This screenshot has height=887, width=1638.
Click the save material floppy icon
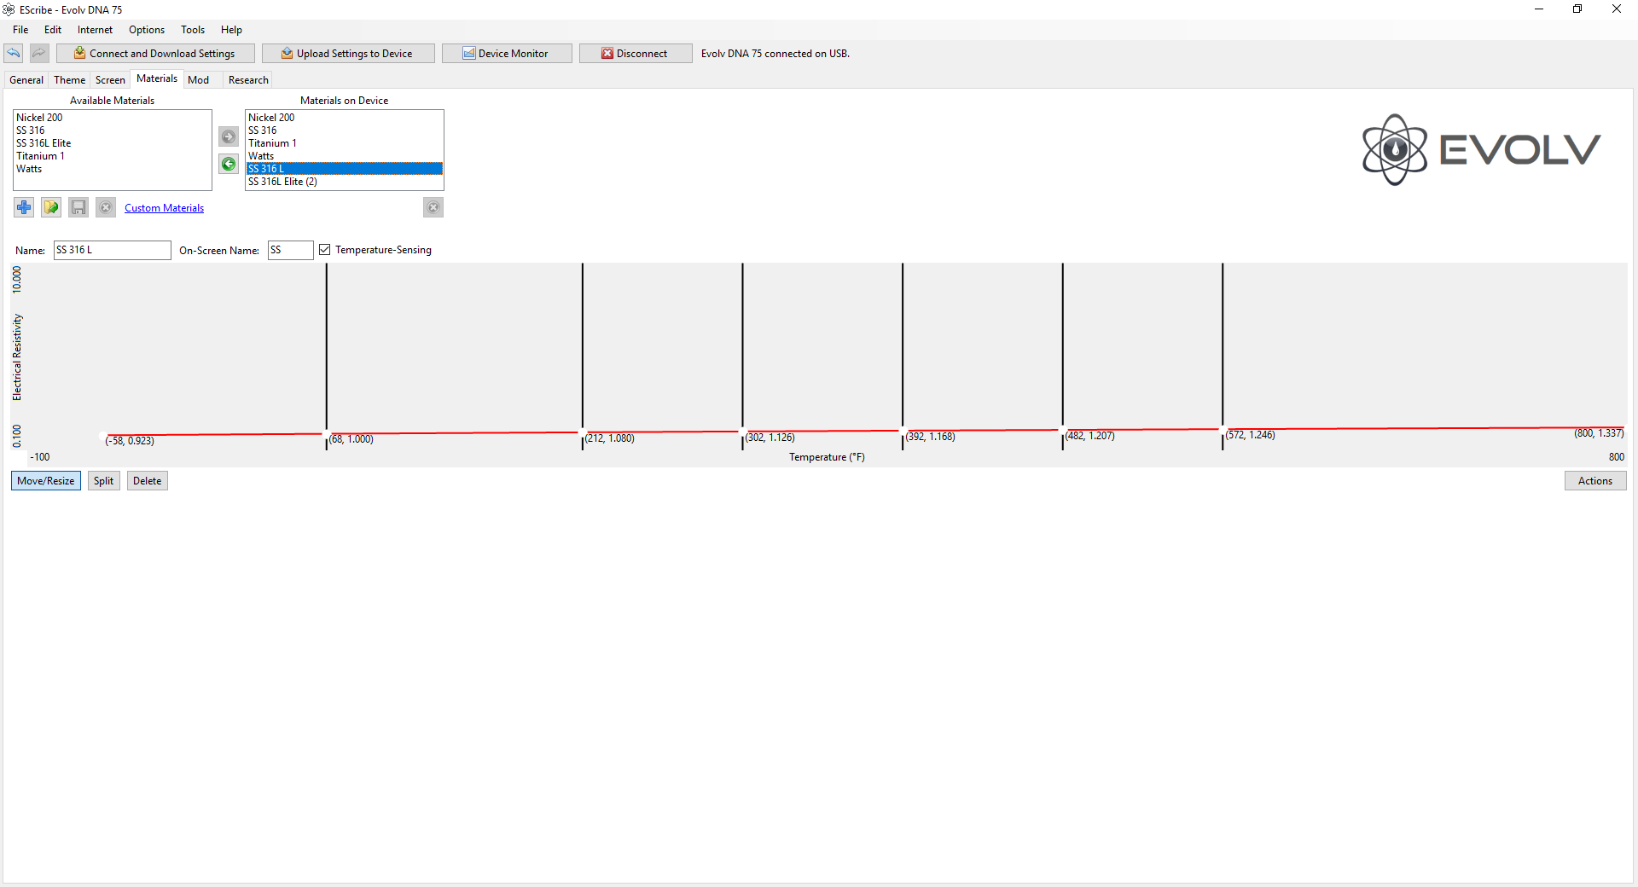coord(78,207)
